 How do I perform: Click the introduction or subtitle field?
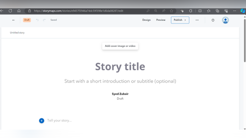coord(120,81)
